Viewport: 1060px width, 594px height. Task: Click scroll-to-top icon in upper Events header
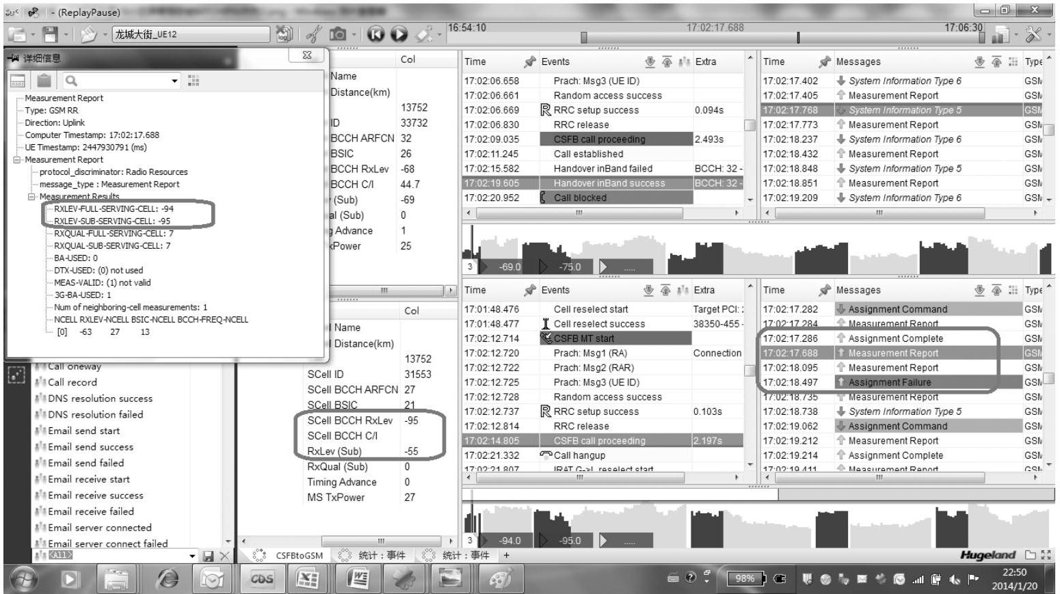(x=667, y=62)
